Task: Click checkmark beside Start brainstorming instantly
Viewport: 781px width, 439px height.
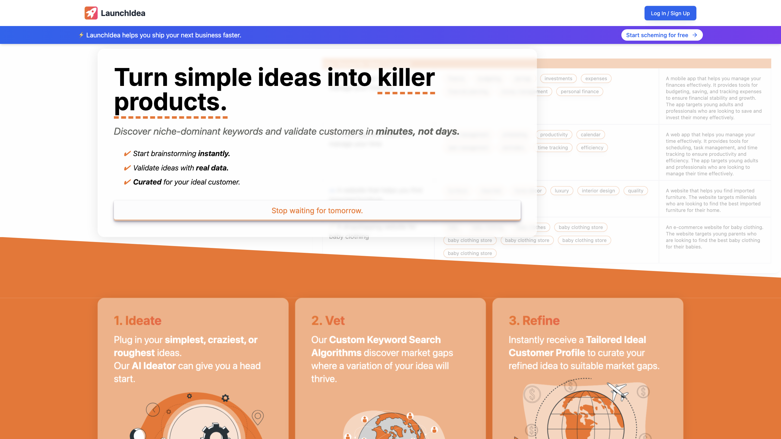Action: (127, 154)
